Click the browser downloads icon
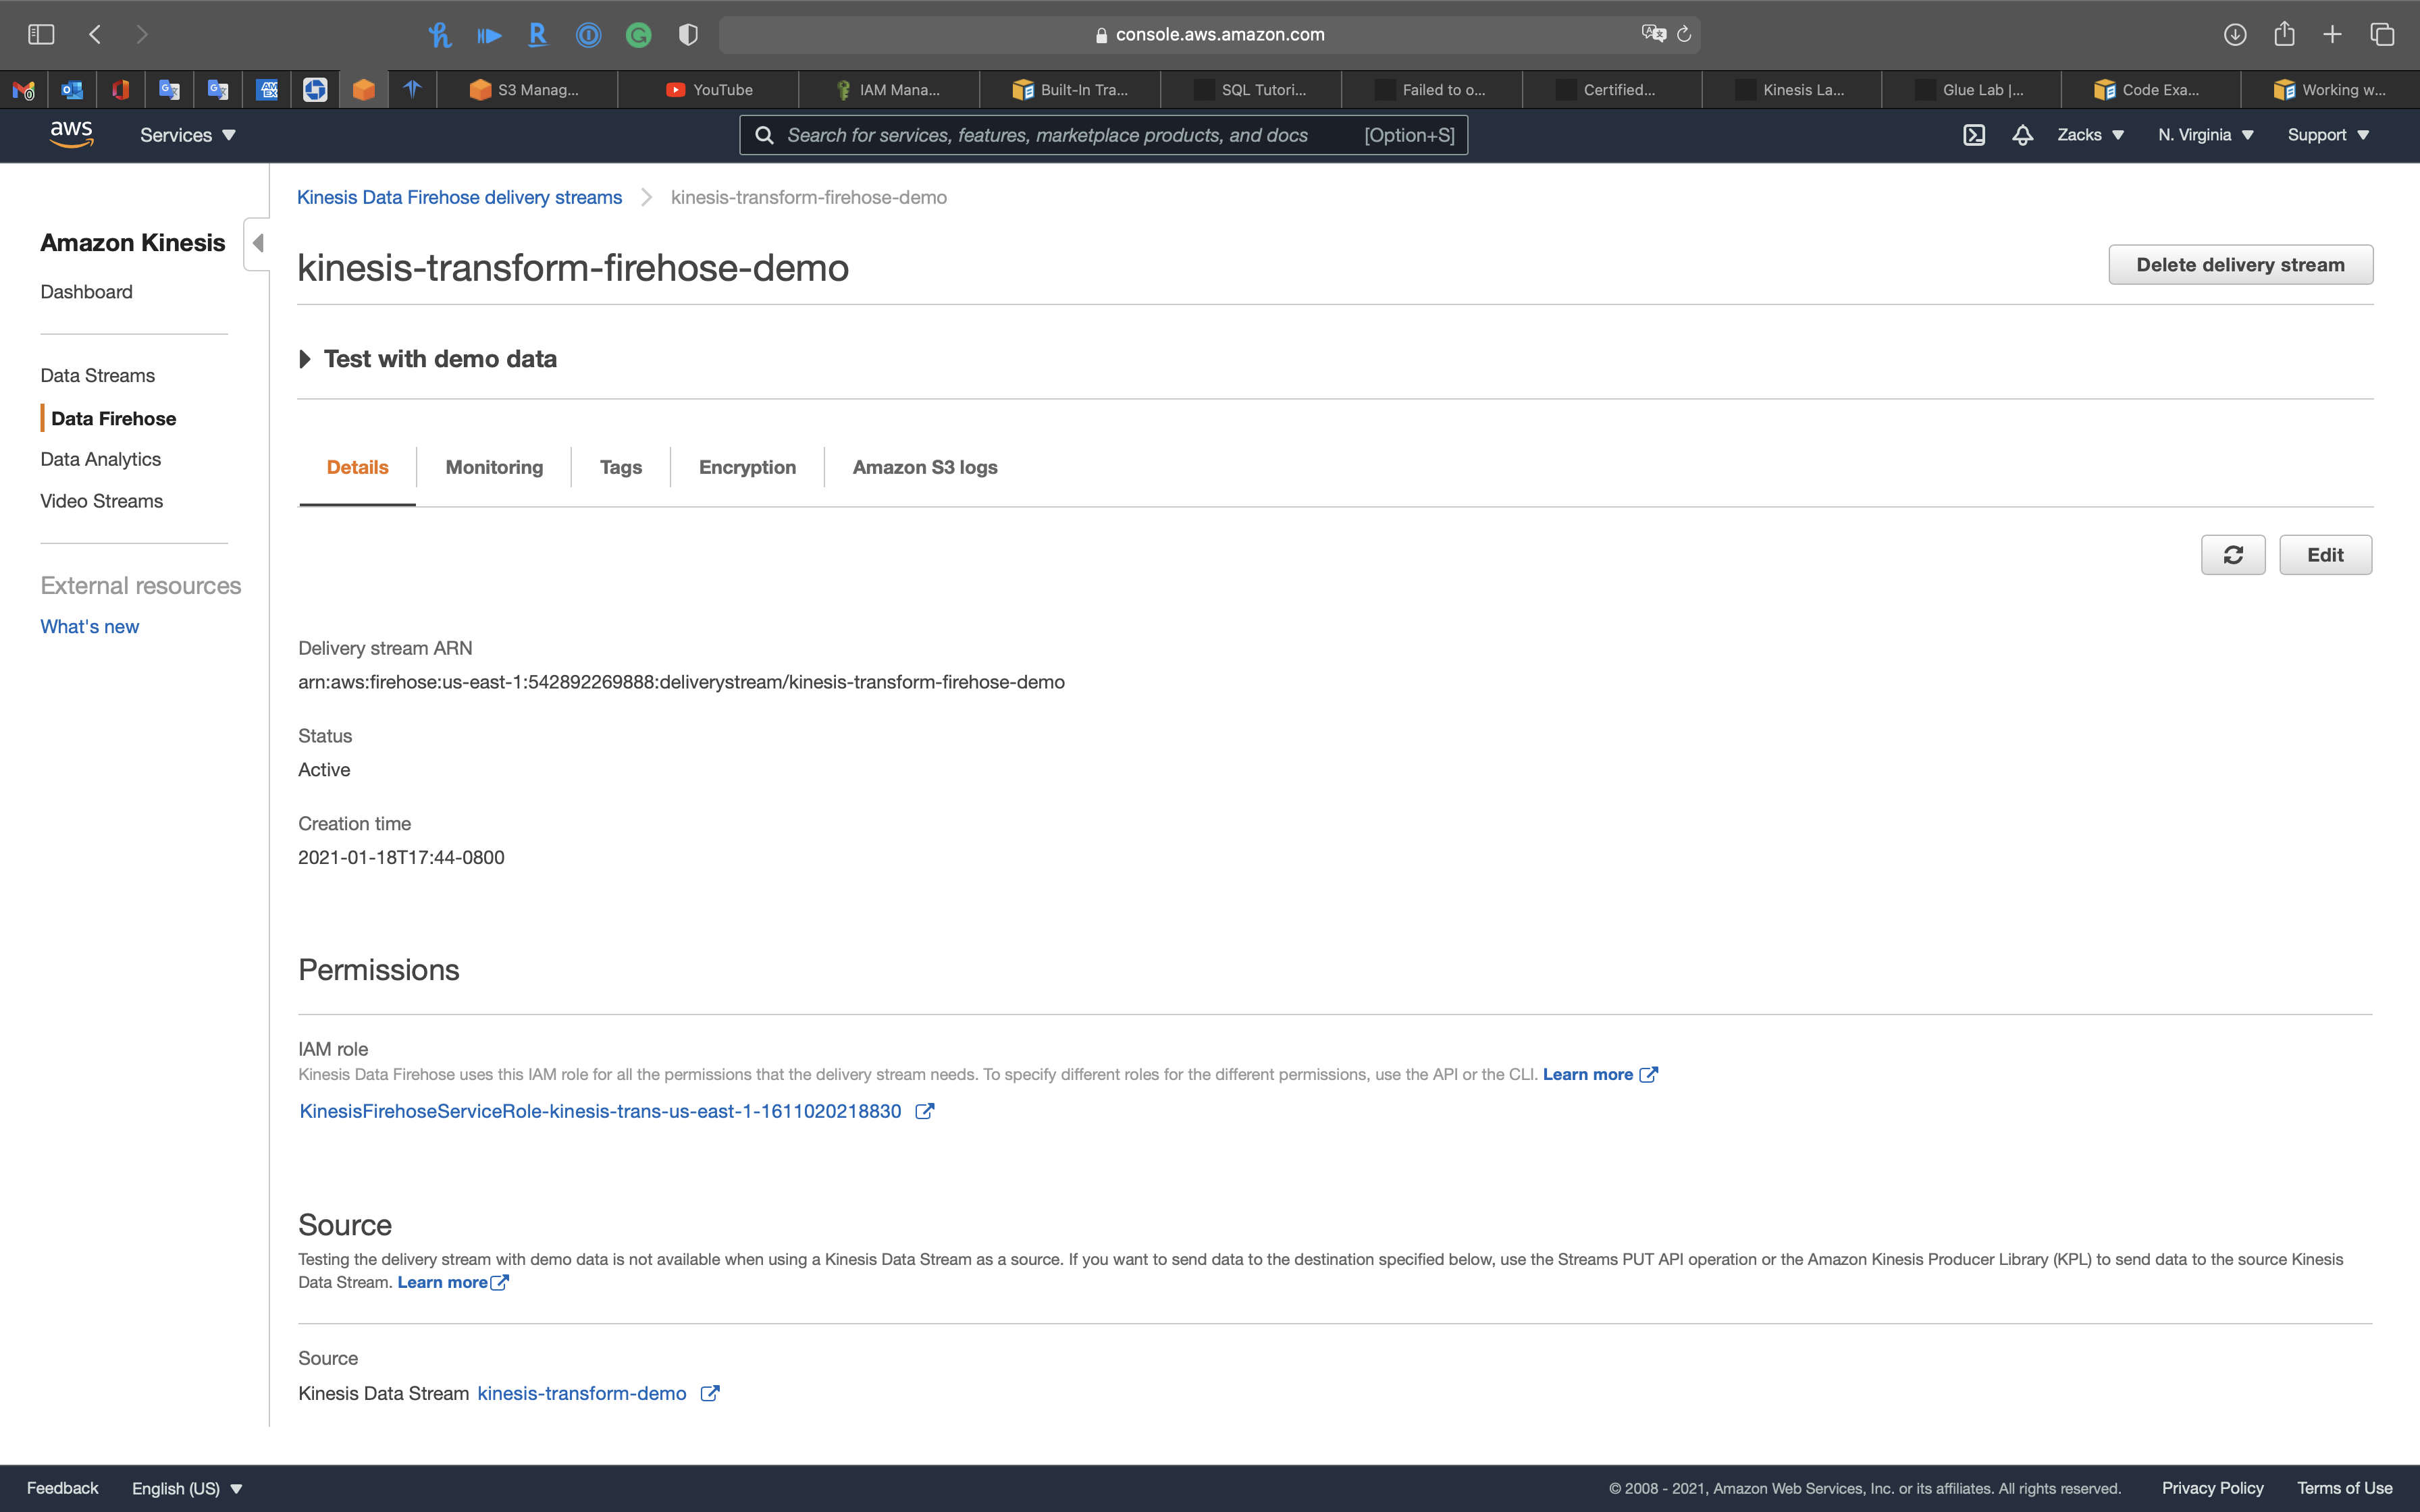2420x1512 pixels. pyautogui.click(x=2234, y=34)
